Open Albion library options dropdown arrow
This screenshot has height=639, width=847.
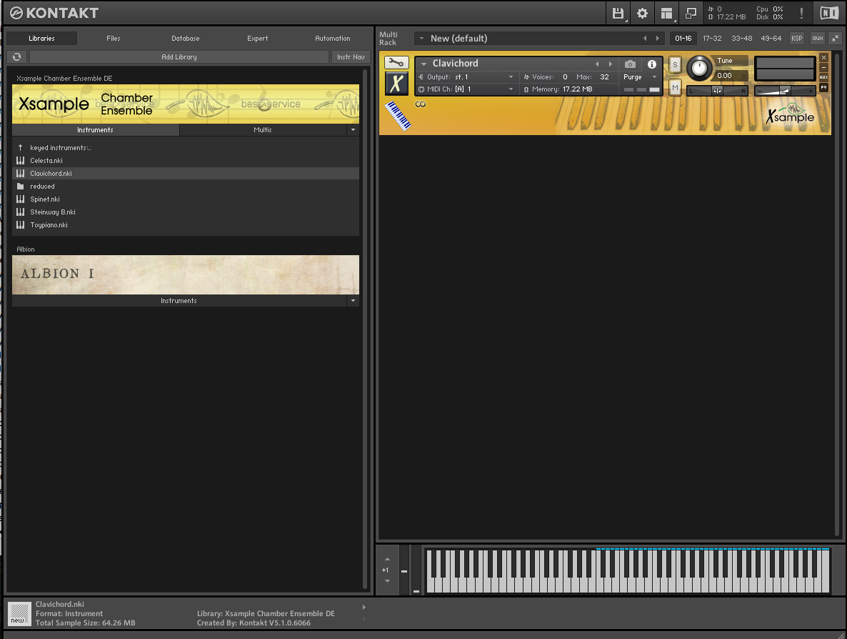point(354,301)
